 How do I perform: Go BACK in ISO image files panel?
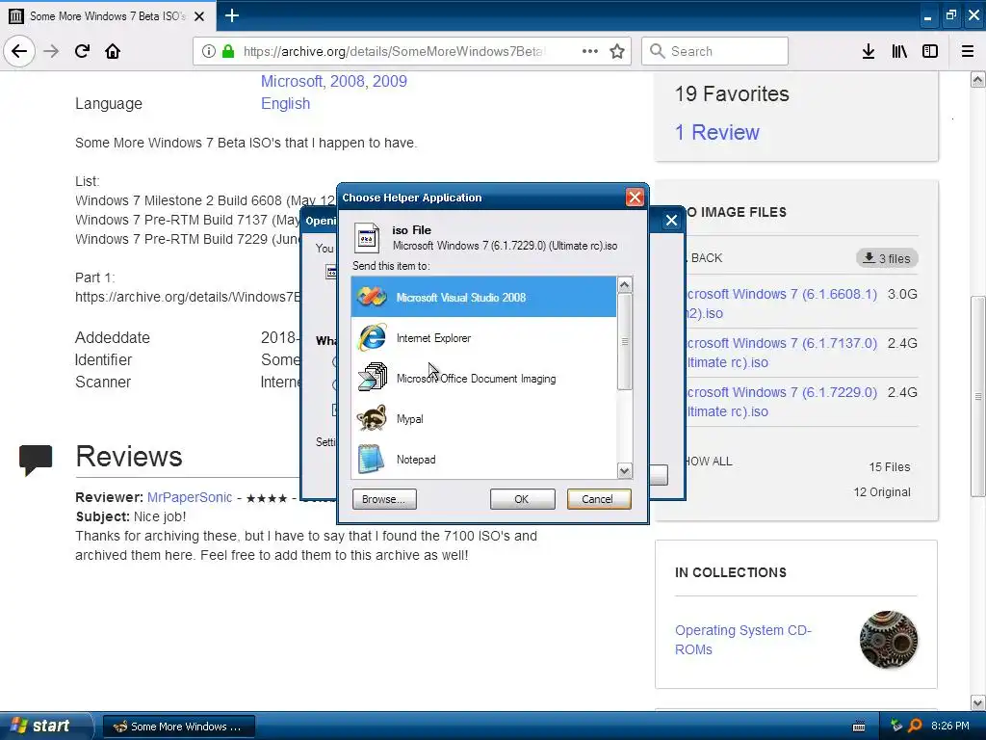706,258
